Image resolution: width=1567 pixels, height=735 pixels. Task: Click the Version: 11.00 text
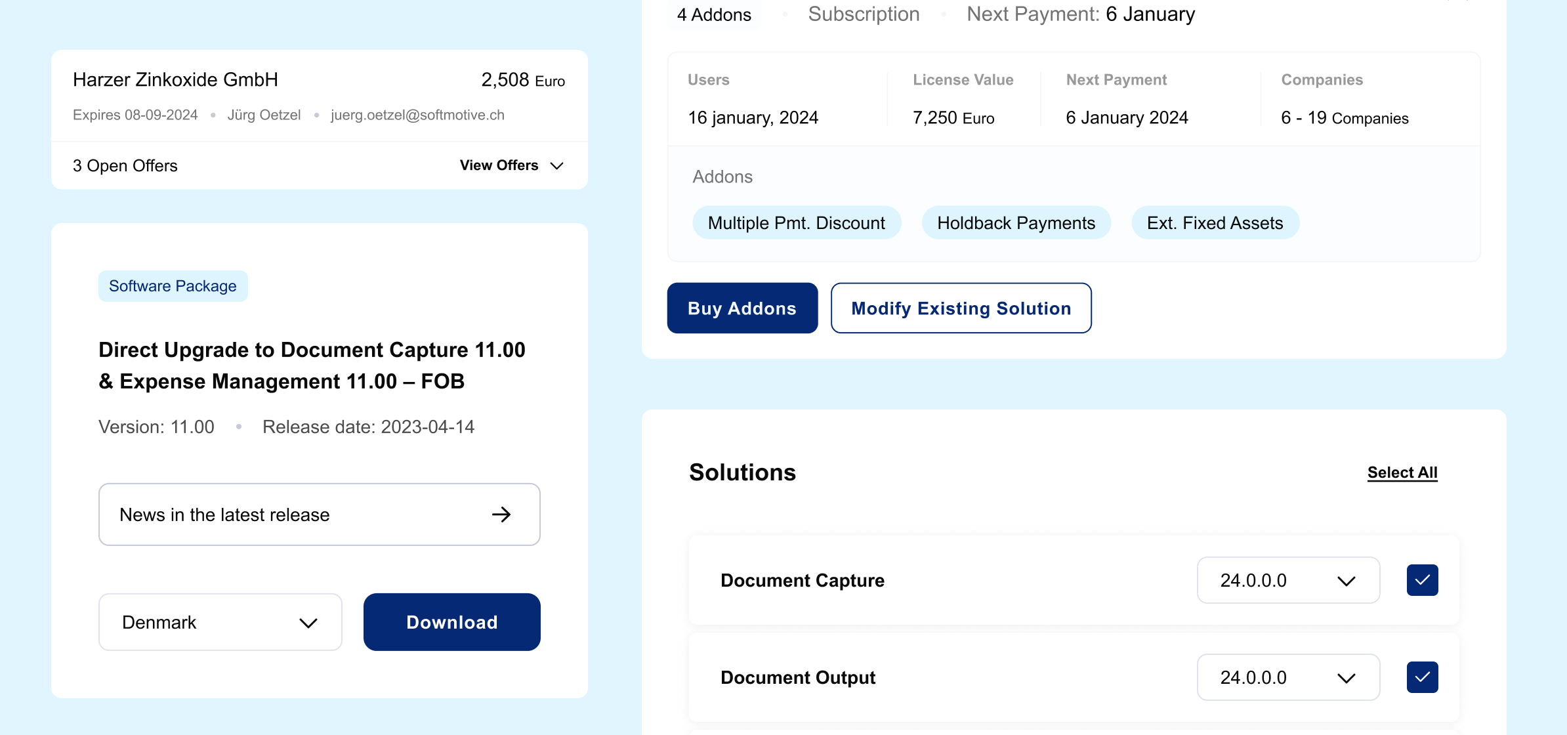pyautogui.click(x=156, y=427)
